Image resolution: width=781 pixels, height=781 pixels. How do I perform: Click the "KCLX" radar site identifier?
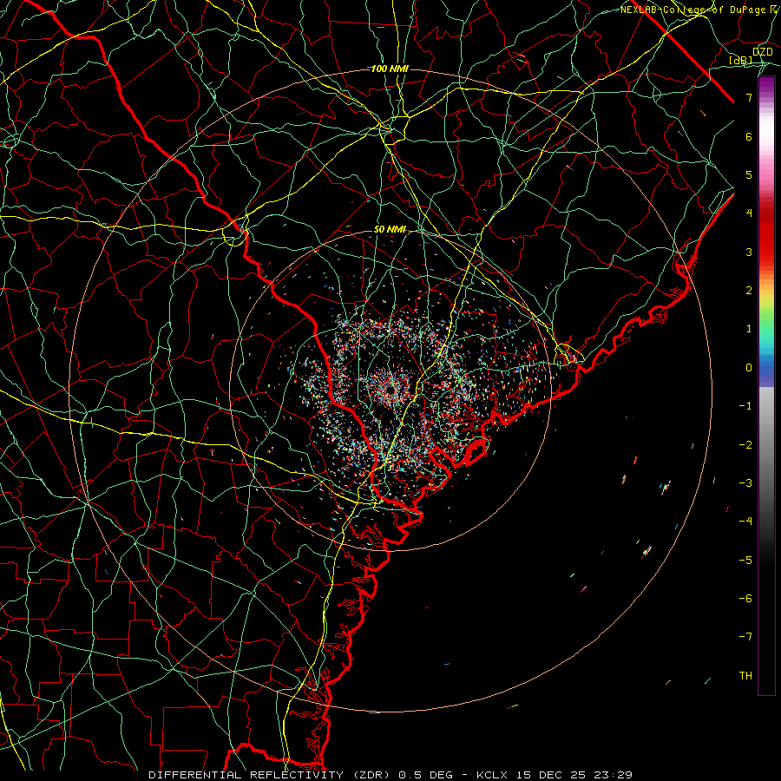pos(492,775)
